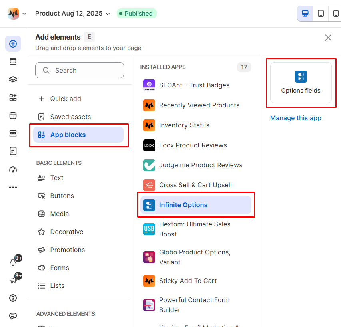Click the chat support icon

point(13,316)
